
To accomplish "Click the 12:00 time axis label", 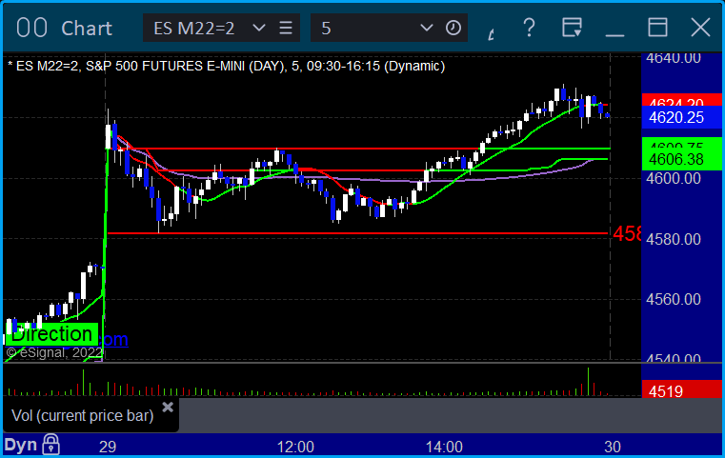I will pyautogui.click(x=295, y=447).
